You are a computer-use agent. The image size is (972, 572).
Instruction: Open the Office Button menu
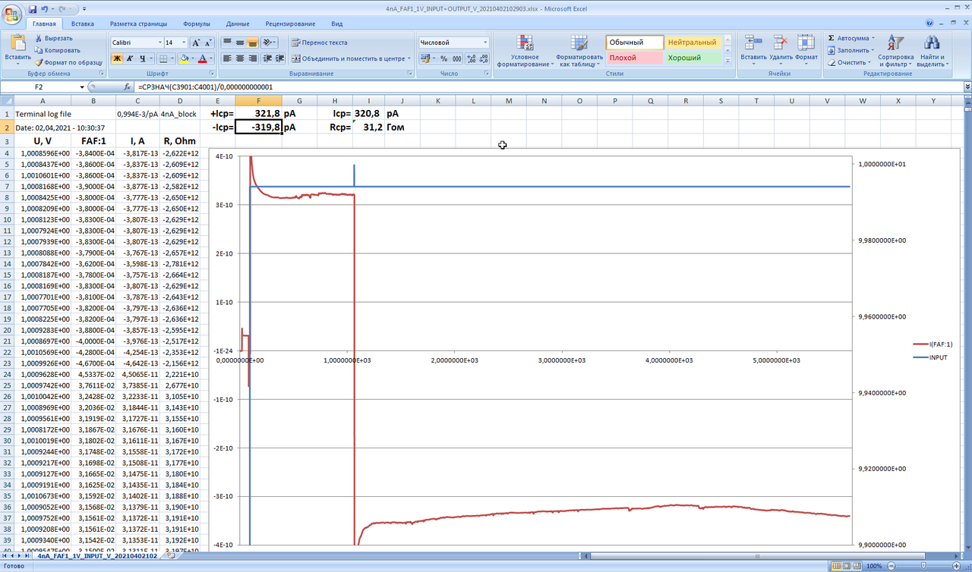pos(13,14)
